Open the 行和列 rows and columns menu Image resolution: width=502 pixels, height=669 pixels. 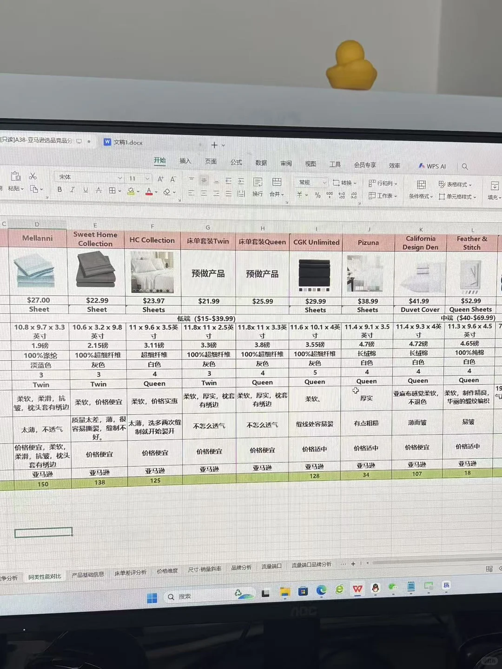point(383,183)
